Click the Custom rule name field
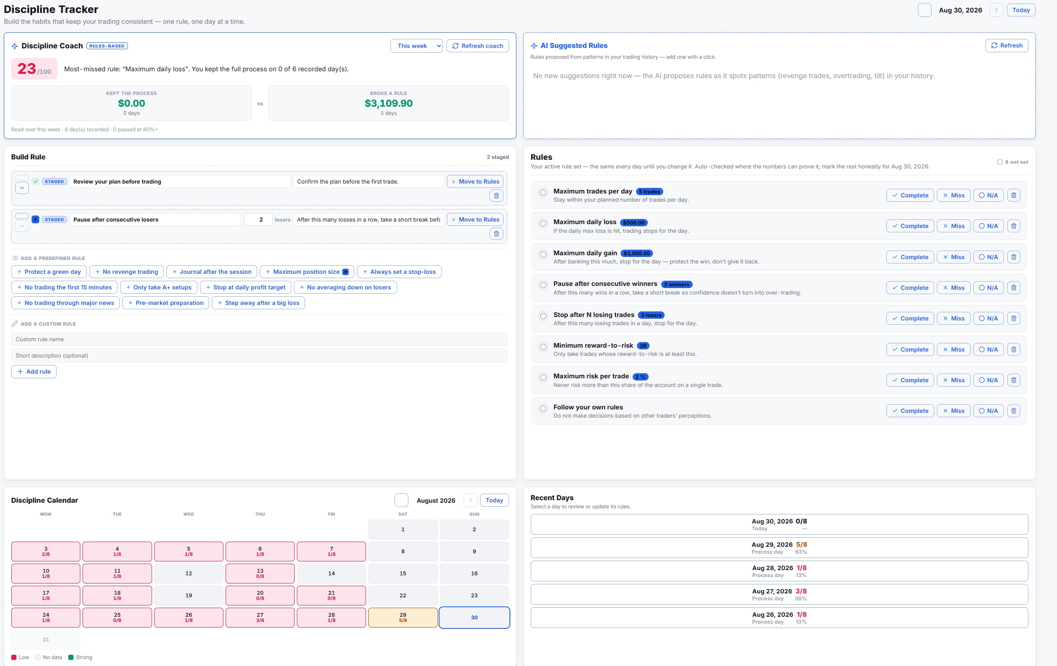This screenshot has height=666, width=1057. pyautogui.click(x=259, y=339)
